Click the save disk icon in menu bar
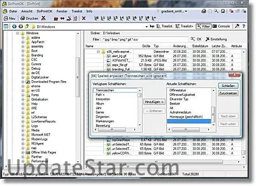Screen dimensions: 256x186 pos(223,11)
